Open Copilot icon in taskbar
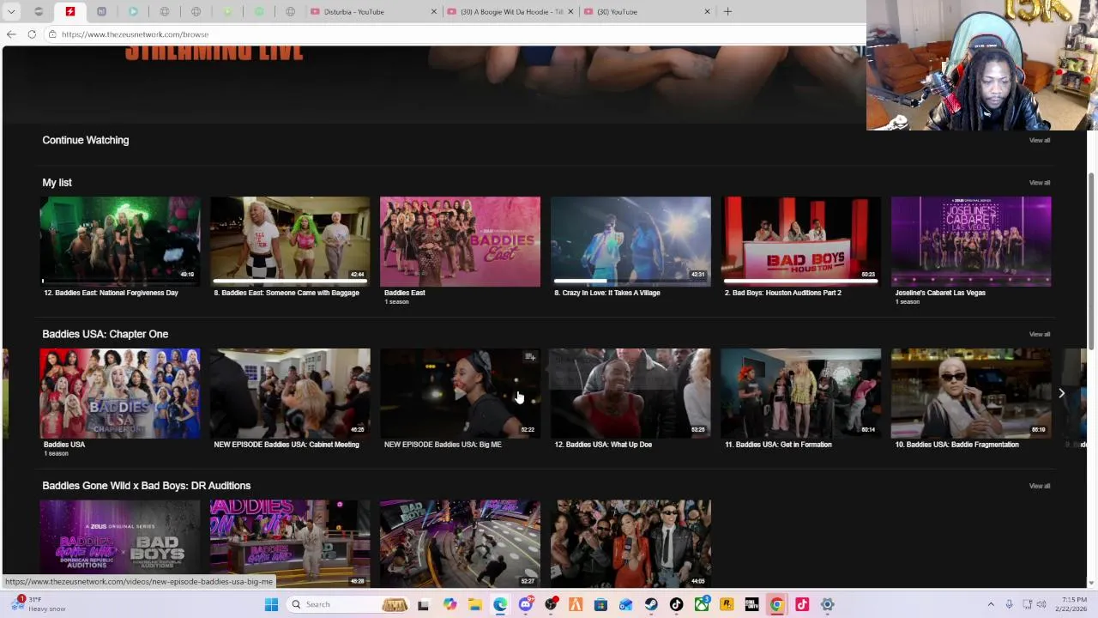This screenshot has height=618, width=1098. (x=449, y=604)
